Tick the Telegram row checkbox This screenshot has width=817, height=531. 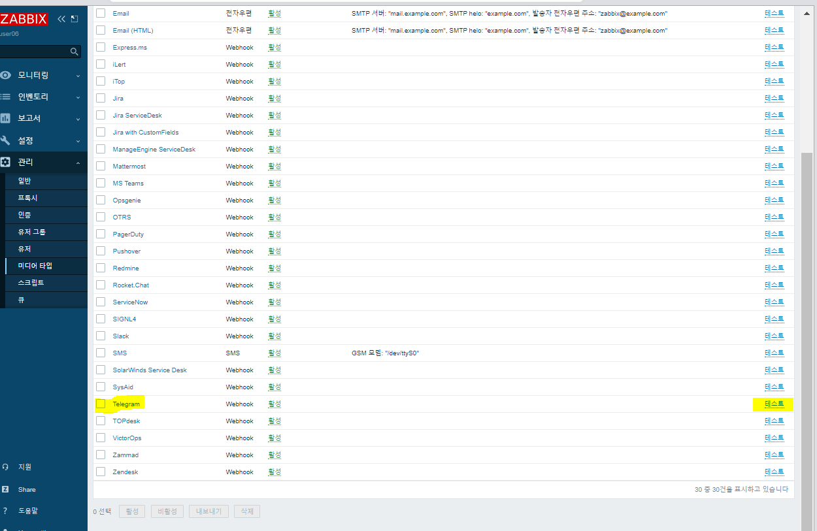(101, 404)
